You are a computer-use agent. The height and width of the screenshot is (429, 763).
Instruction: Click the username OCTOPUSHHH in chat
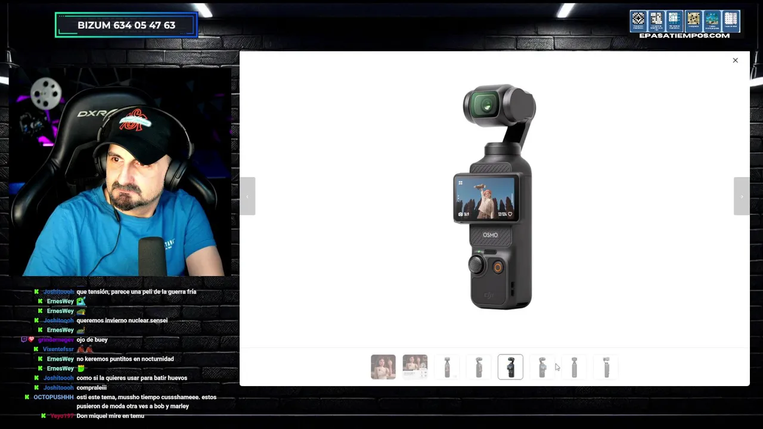click(54, 397)
